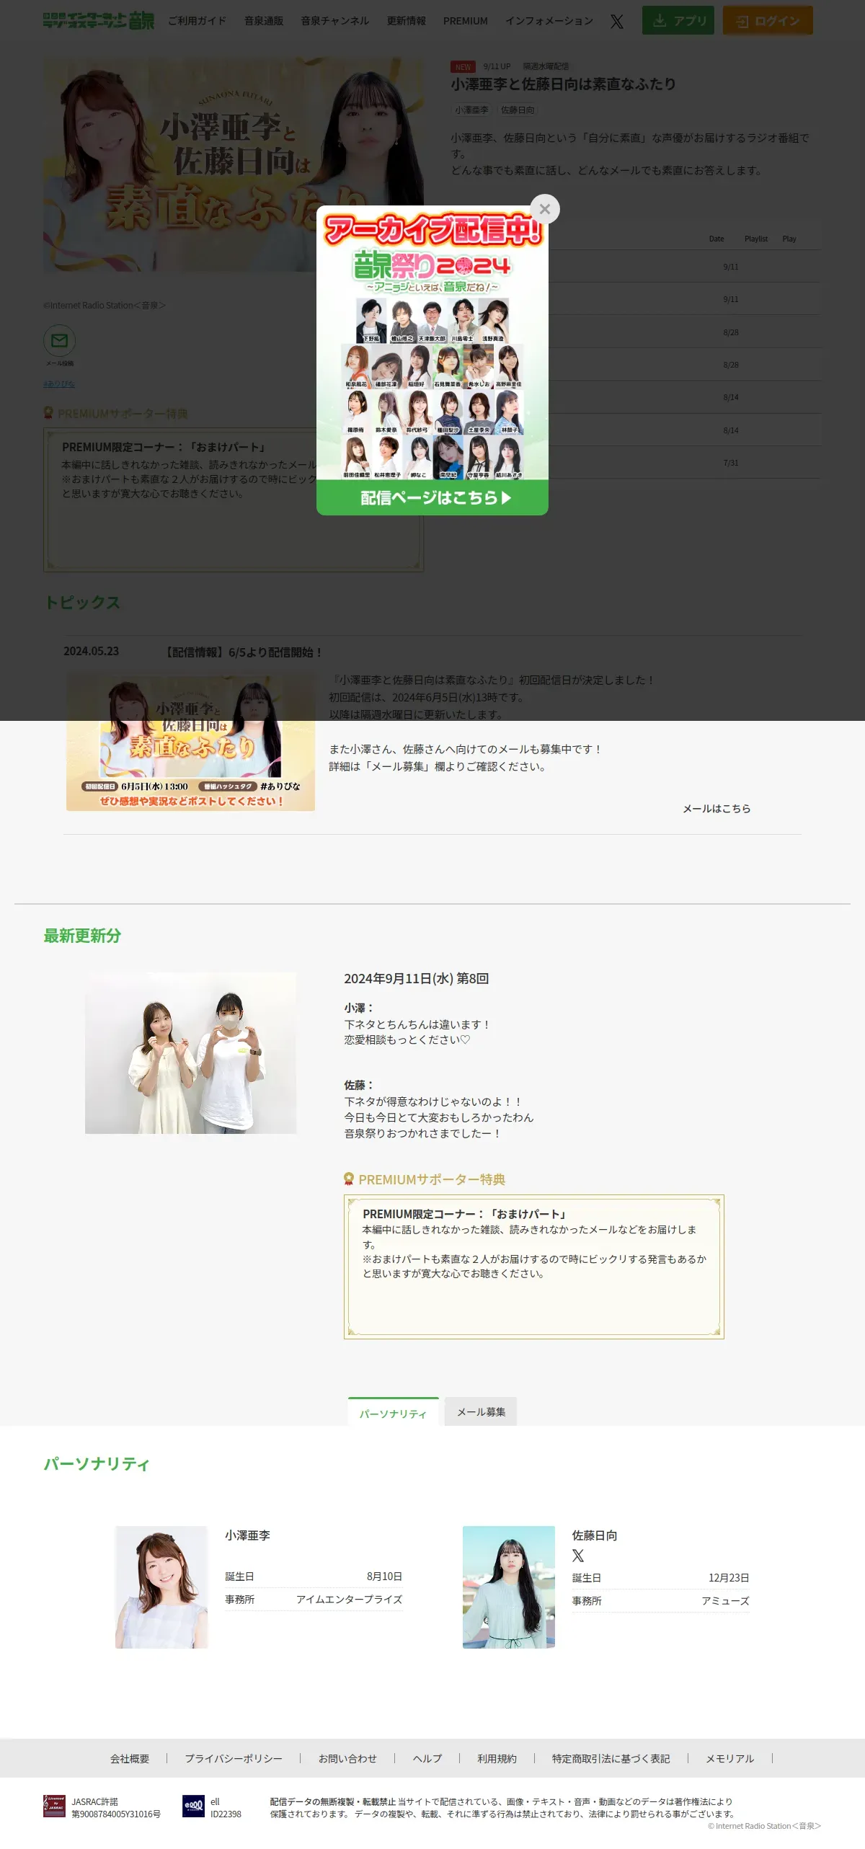Open the 配信ページはこちら popup link
This screenshot has height=1849, width=865.
coord(432,498)
